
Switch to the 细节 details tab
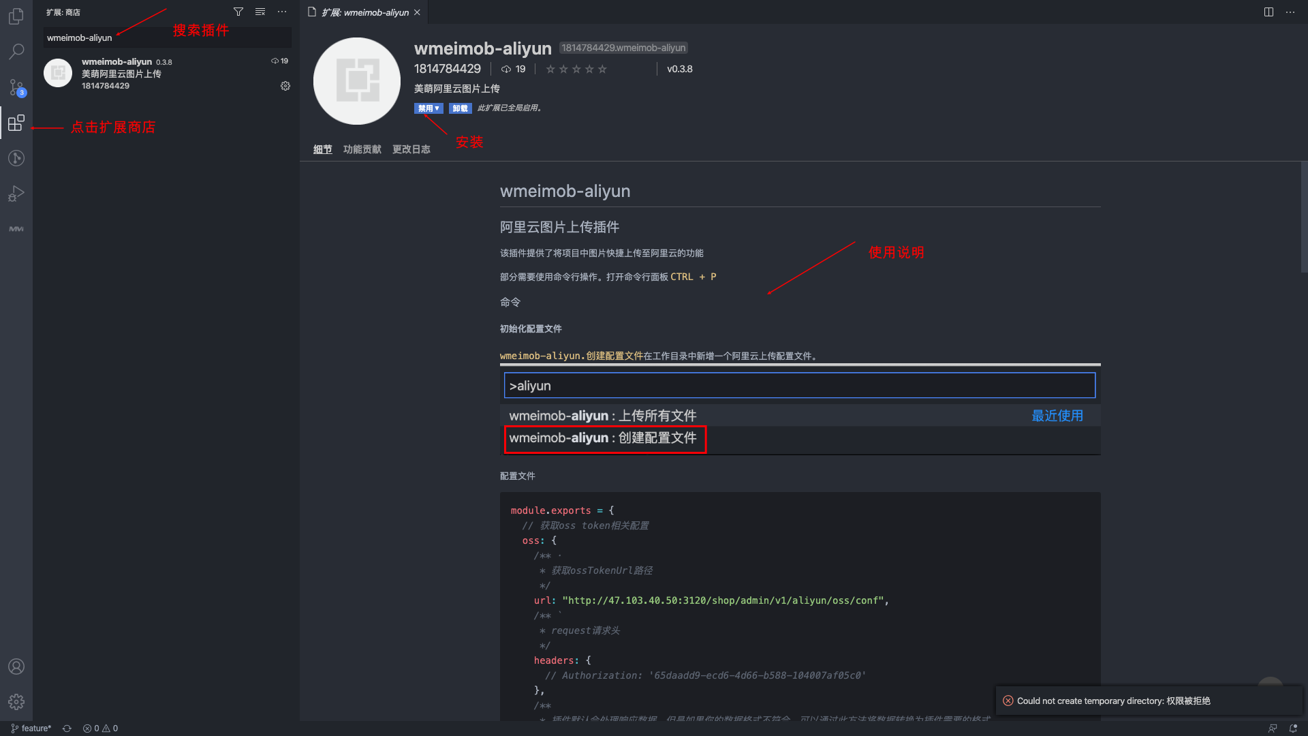pyautogui.click(x=323, y=149)
